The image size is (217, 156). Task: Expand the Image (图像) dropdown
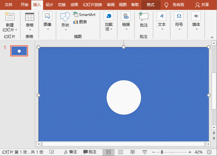(x=47, y=29)
